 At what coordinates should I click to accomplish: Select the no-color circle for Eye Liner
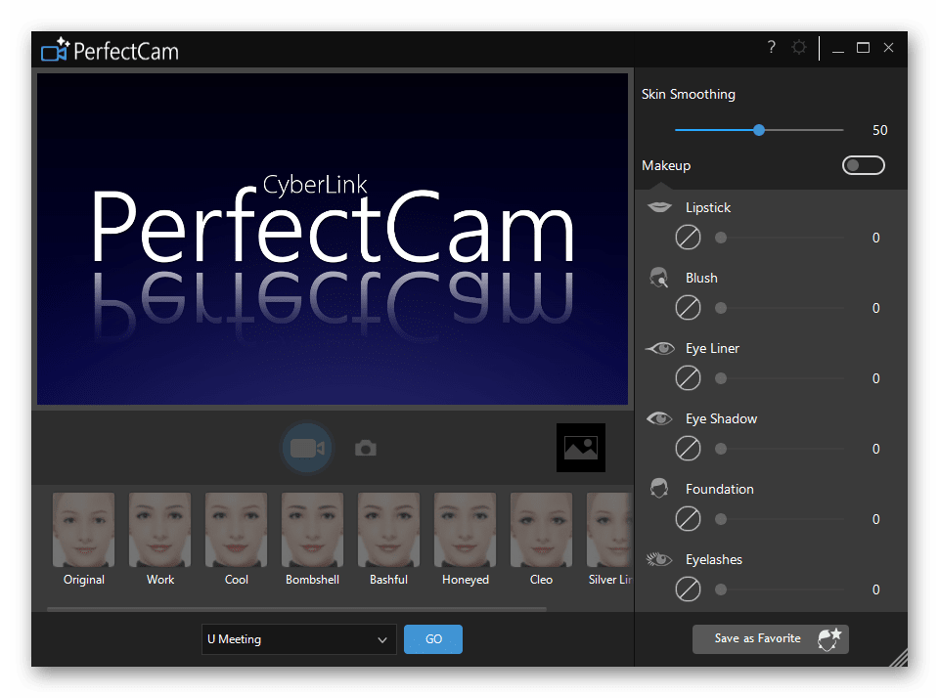pos(688,378)
